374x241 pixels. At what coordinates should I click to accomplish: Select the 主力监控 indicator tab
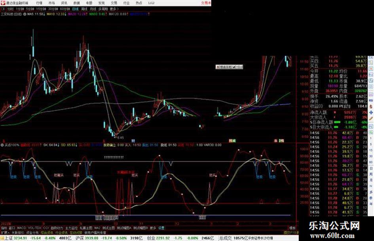pos(71,228)
